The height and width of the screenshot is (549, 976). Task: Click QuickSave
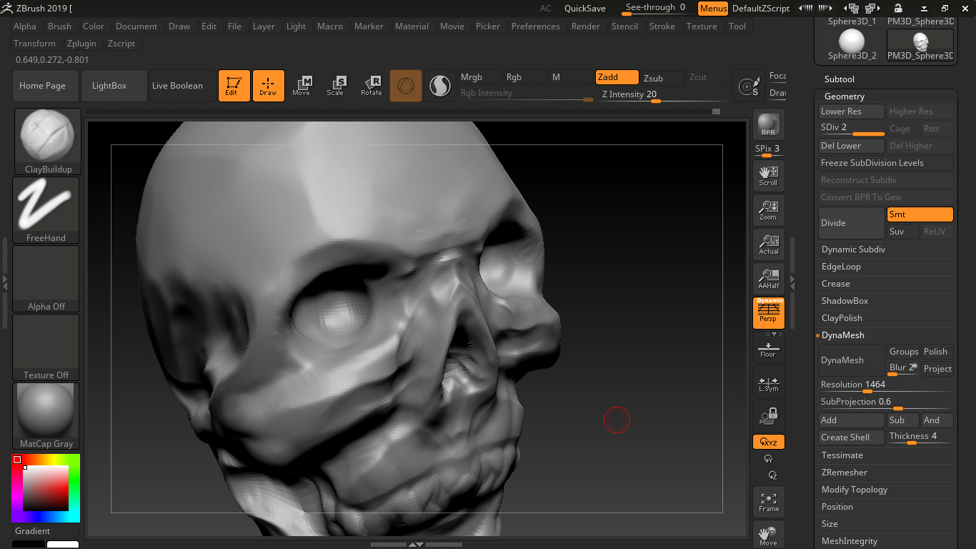585,9
